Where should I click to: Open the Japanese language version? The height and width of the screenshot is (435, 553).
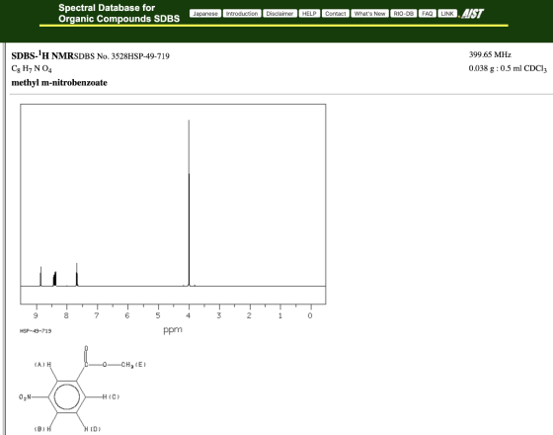point(205,14)
